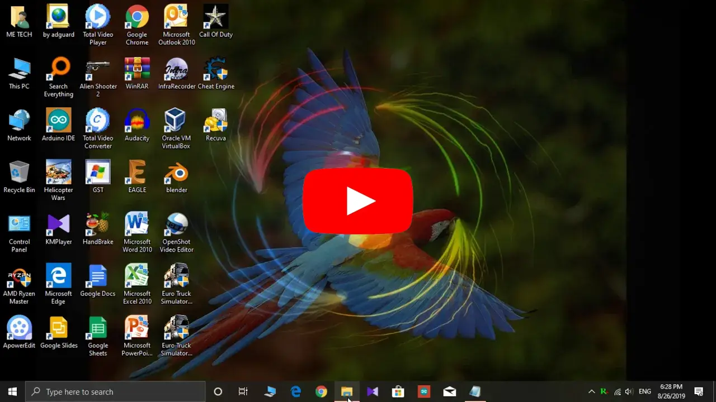Open the volume control in the tray
The width and height of the screenshot is (716, 402).
(629, 391)
